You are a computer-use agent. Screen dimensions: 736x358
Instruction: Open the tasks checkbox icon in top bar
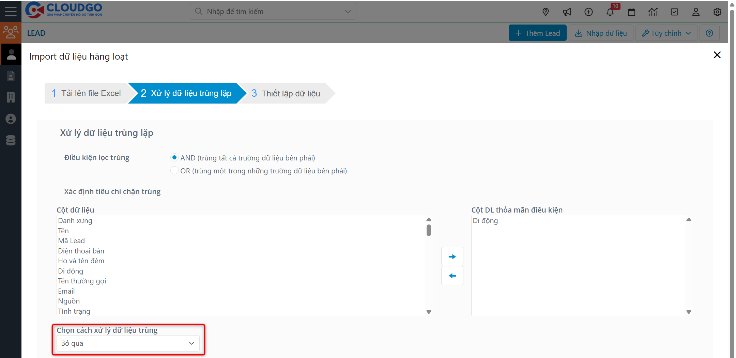[x=675, y=12]
